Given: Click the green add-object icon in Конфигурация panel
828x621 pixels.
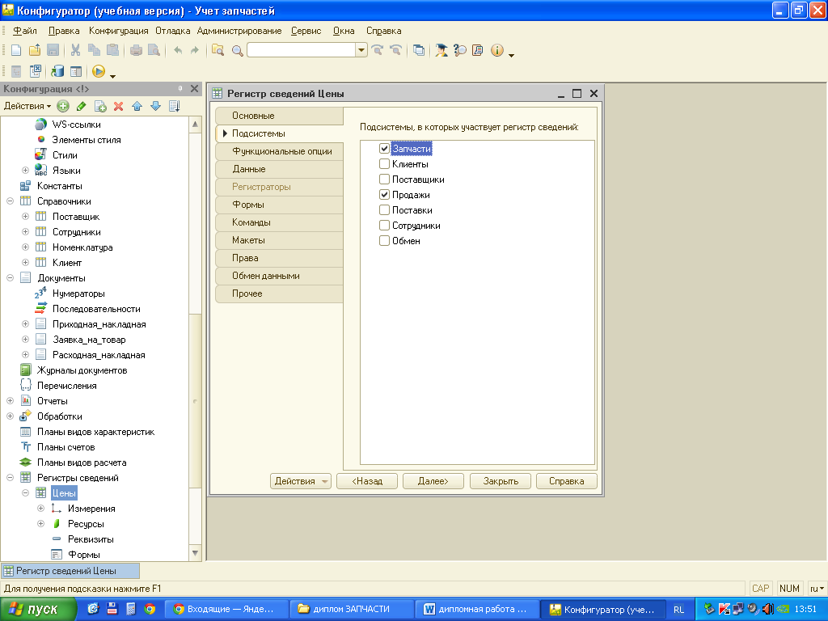Looking at the screenshot, I should [x=63, y=106].
